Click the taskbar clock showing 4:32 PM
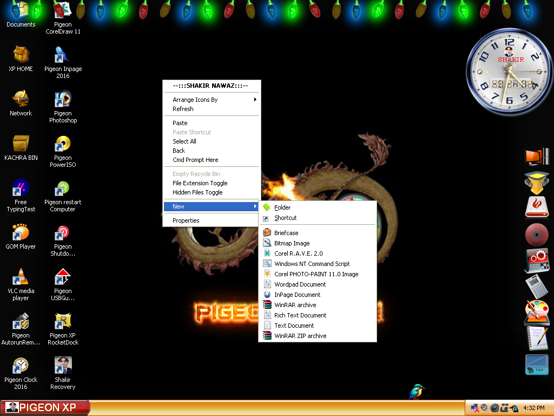The image size is (554, 416). 533,408
